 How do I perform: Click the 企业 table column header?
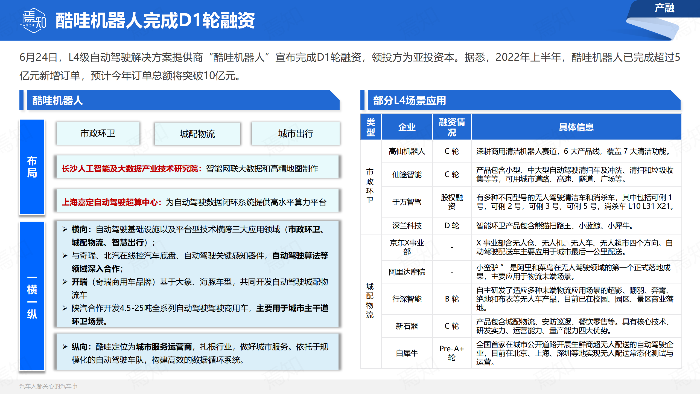click(x=407, y=127)
